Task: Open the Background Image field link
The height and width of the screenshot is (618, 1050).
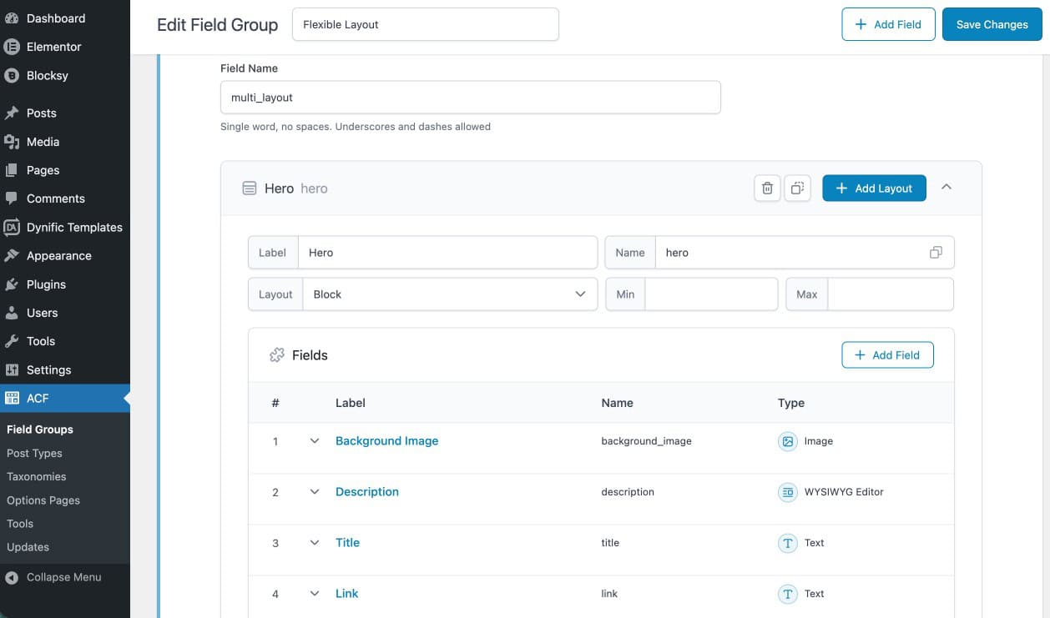Action: pos(386,441)
